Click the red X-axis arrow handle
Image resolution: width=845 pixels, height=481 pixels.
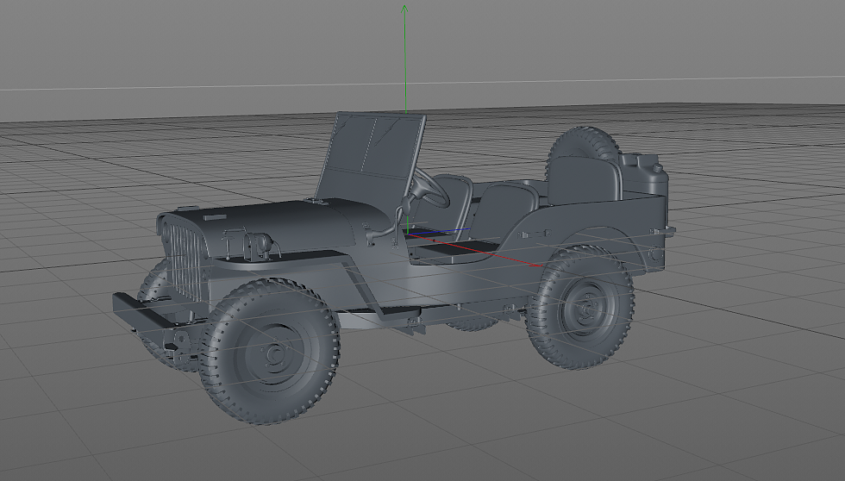(536, 265)
